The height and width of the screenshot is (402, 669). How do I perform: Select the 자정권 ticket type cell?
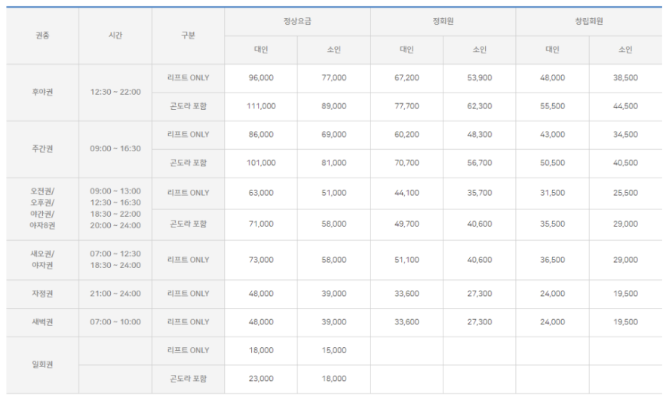pyautogui.click(x=42, y=294)
